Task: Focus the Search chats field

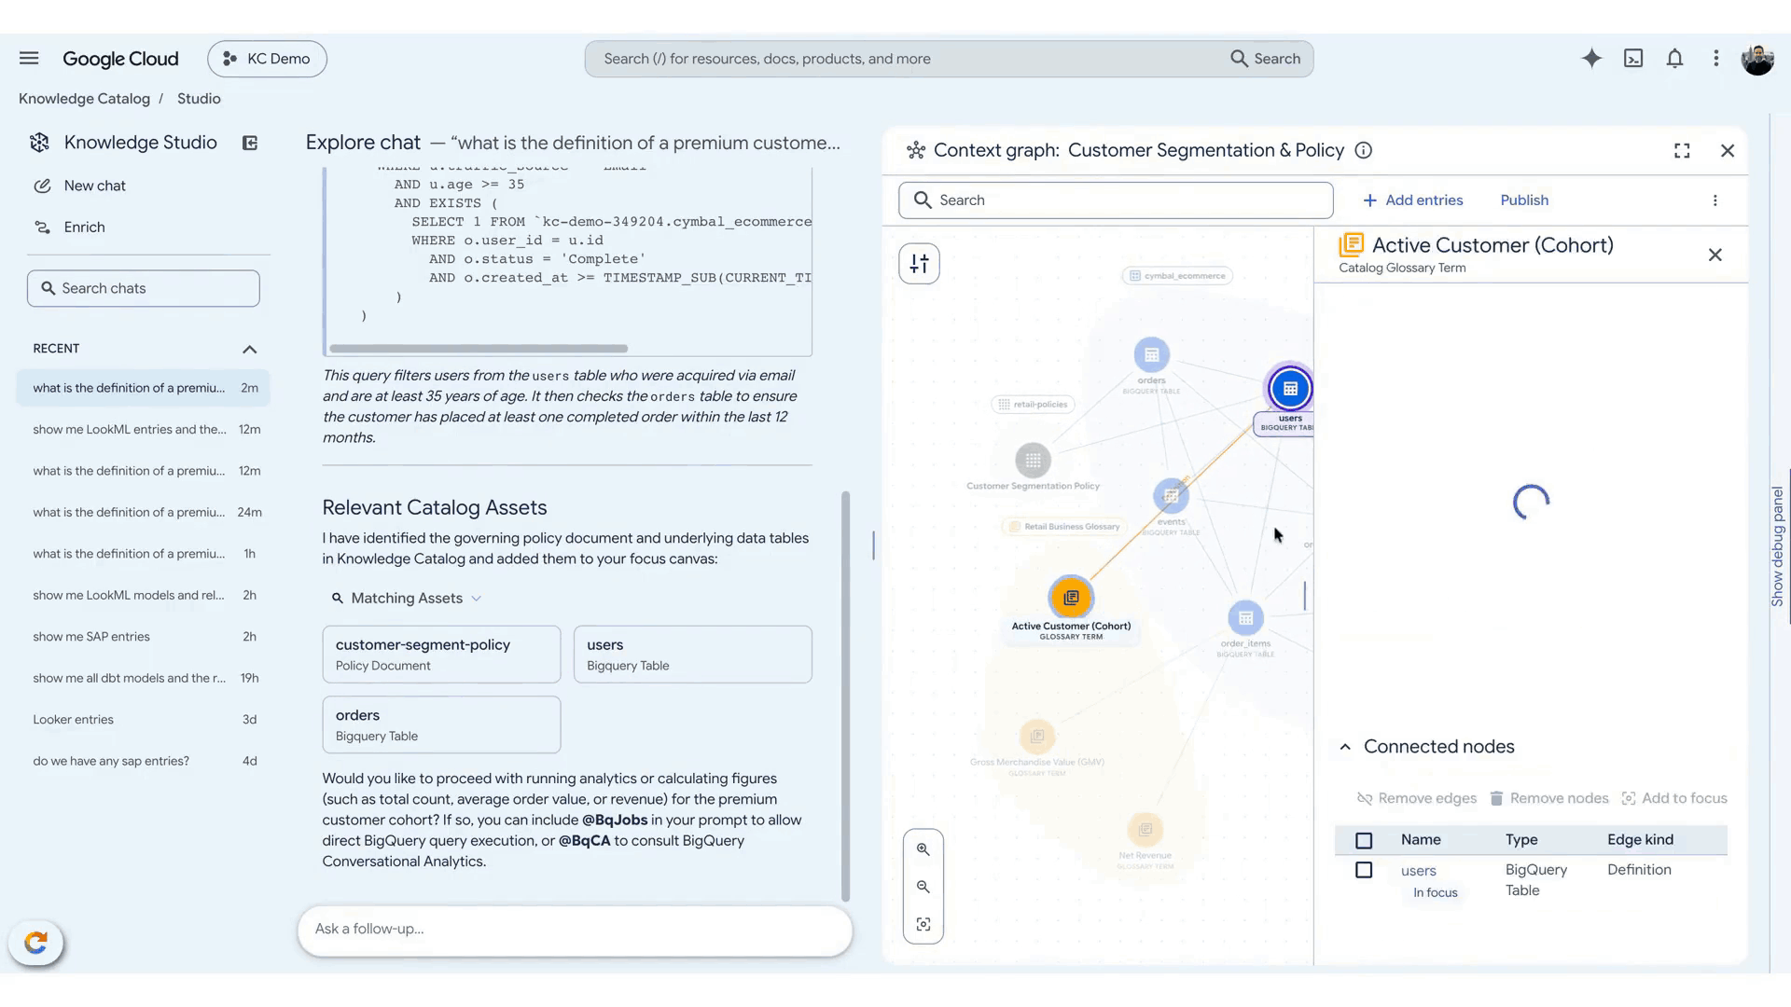Action: (144, 288)
